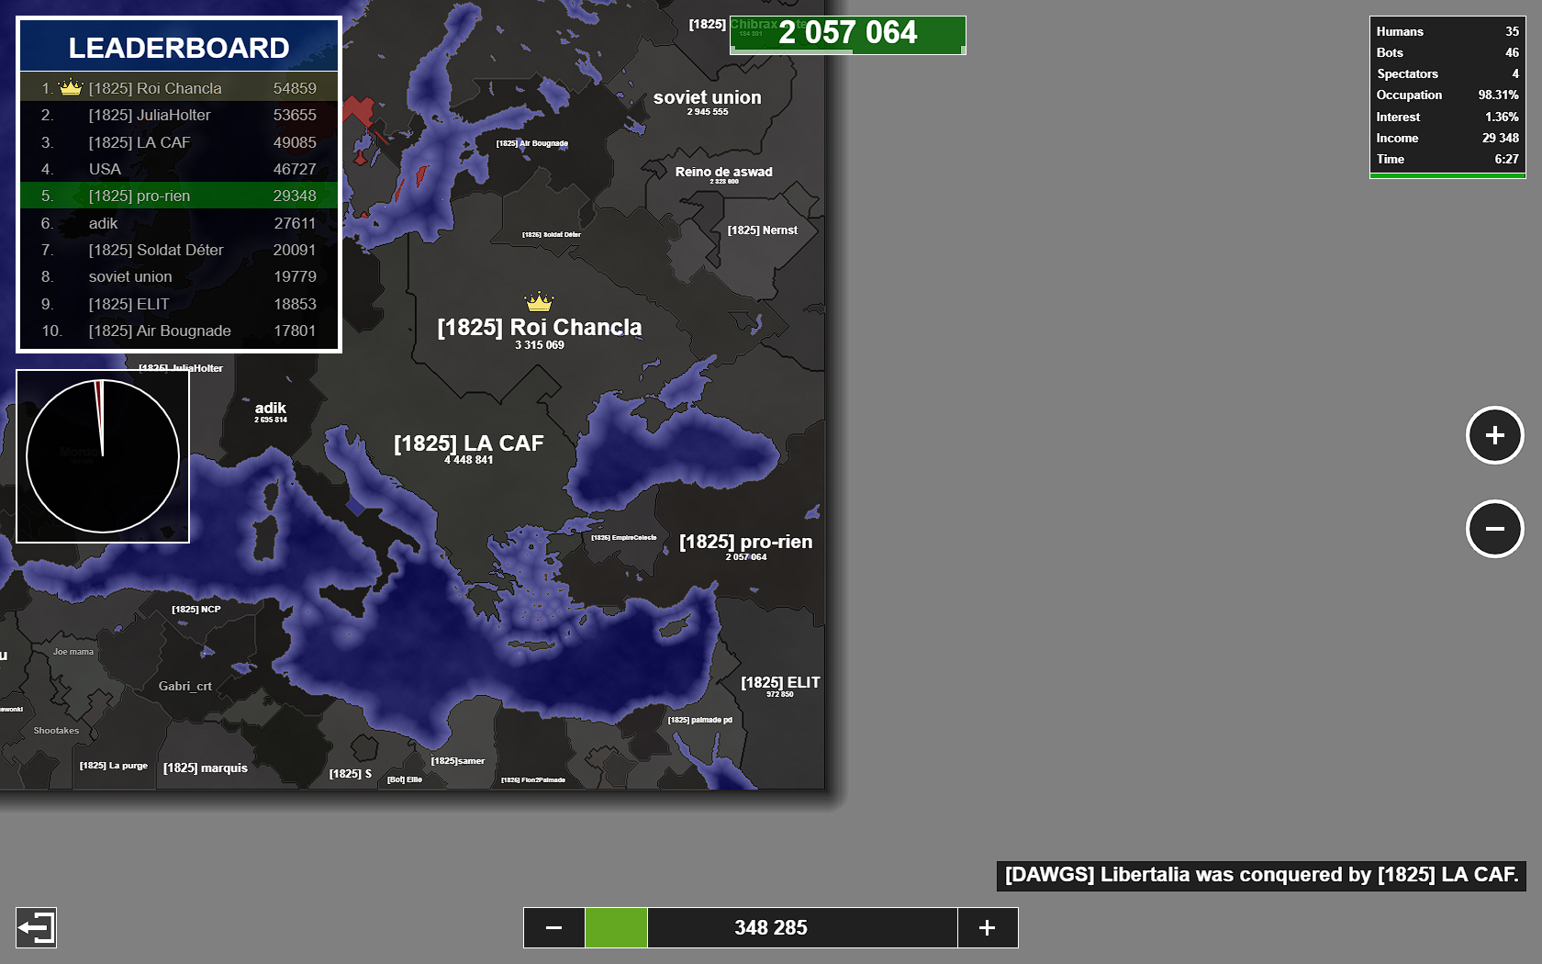Click NCP territory label on map
This screenshot has height=964, width=1542.
tap(196, 610)
